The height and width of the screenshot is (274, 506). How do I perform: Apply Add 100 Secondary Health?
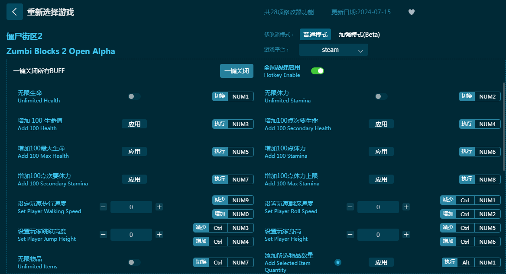click(381, 124)
